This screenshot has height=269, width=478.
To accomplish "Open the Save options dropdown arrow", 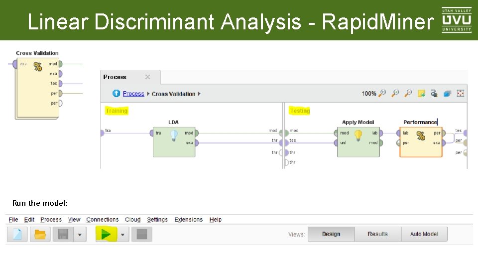I will tap(80, 235).
